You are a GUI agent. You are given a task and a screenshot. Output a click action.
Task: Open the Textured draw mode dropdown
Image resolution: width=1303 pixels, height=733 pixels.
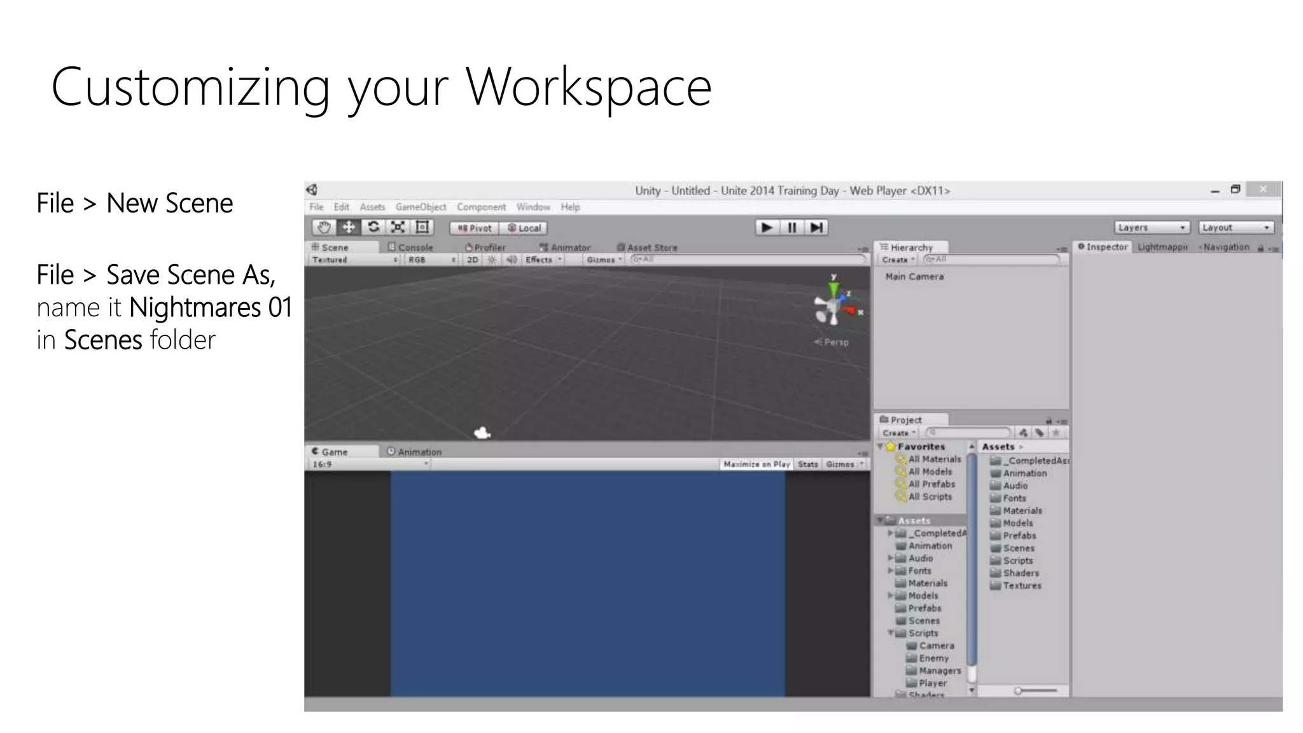354,260
